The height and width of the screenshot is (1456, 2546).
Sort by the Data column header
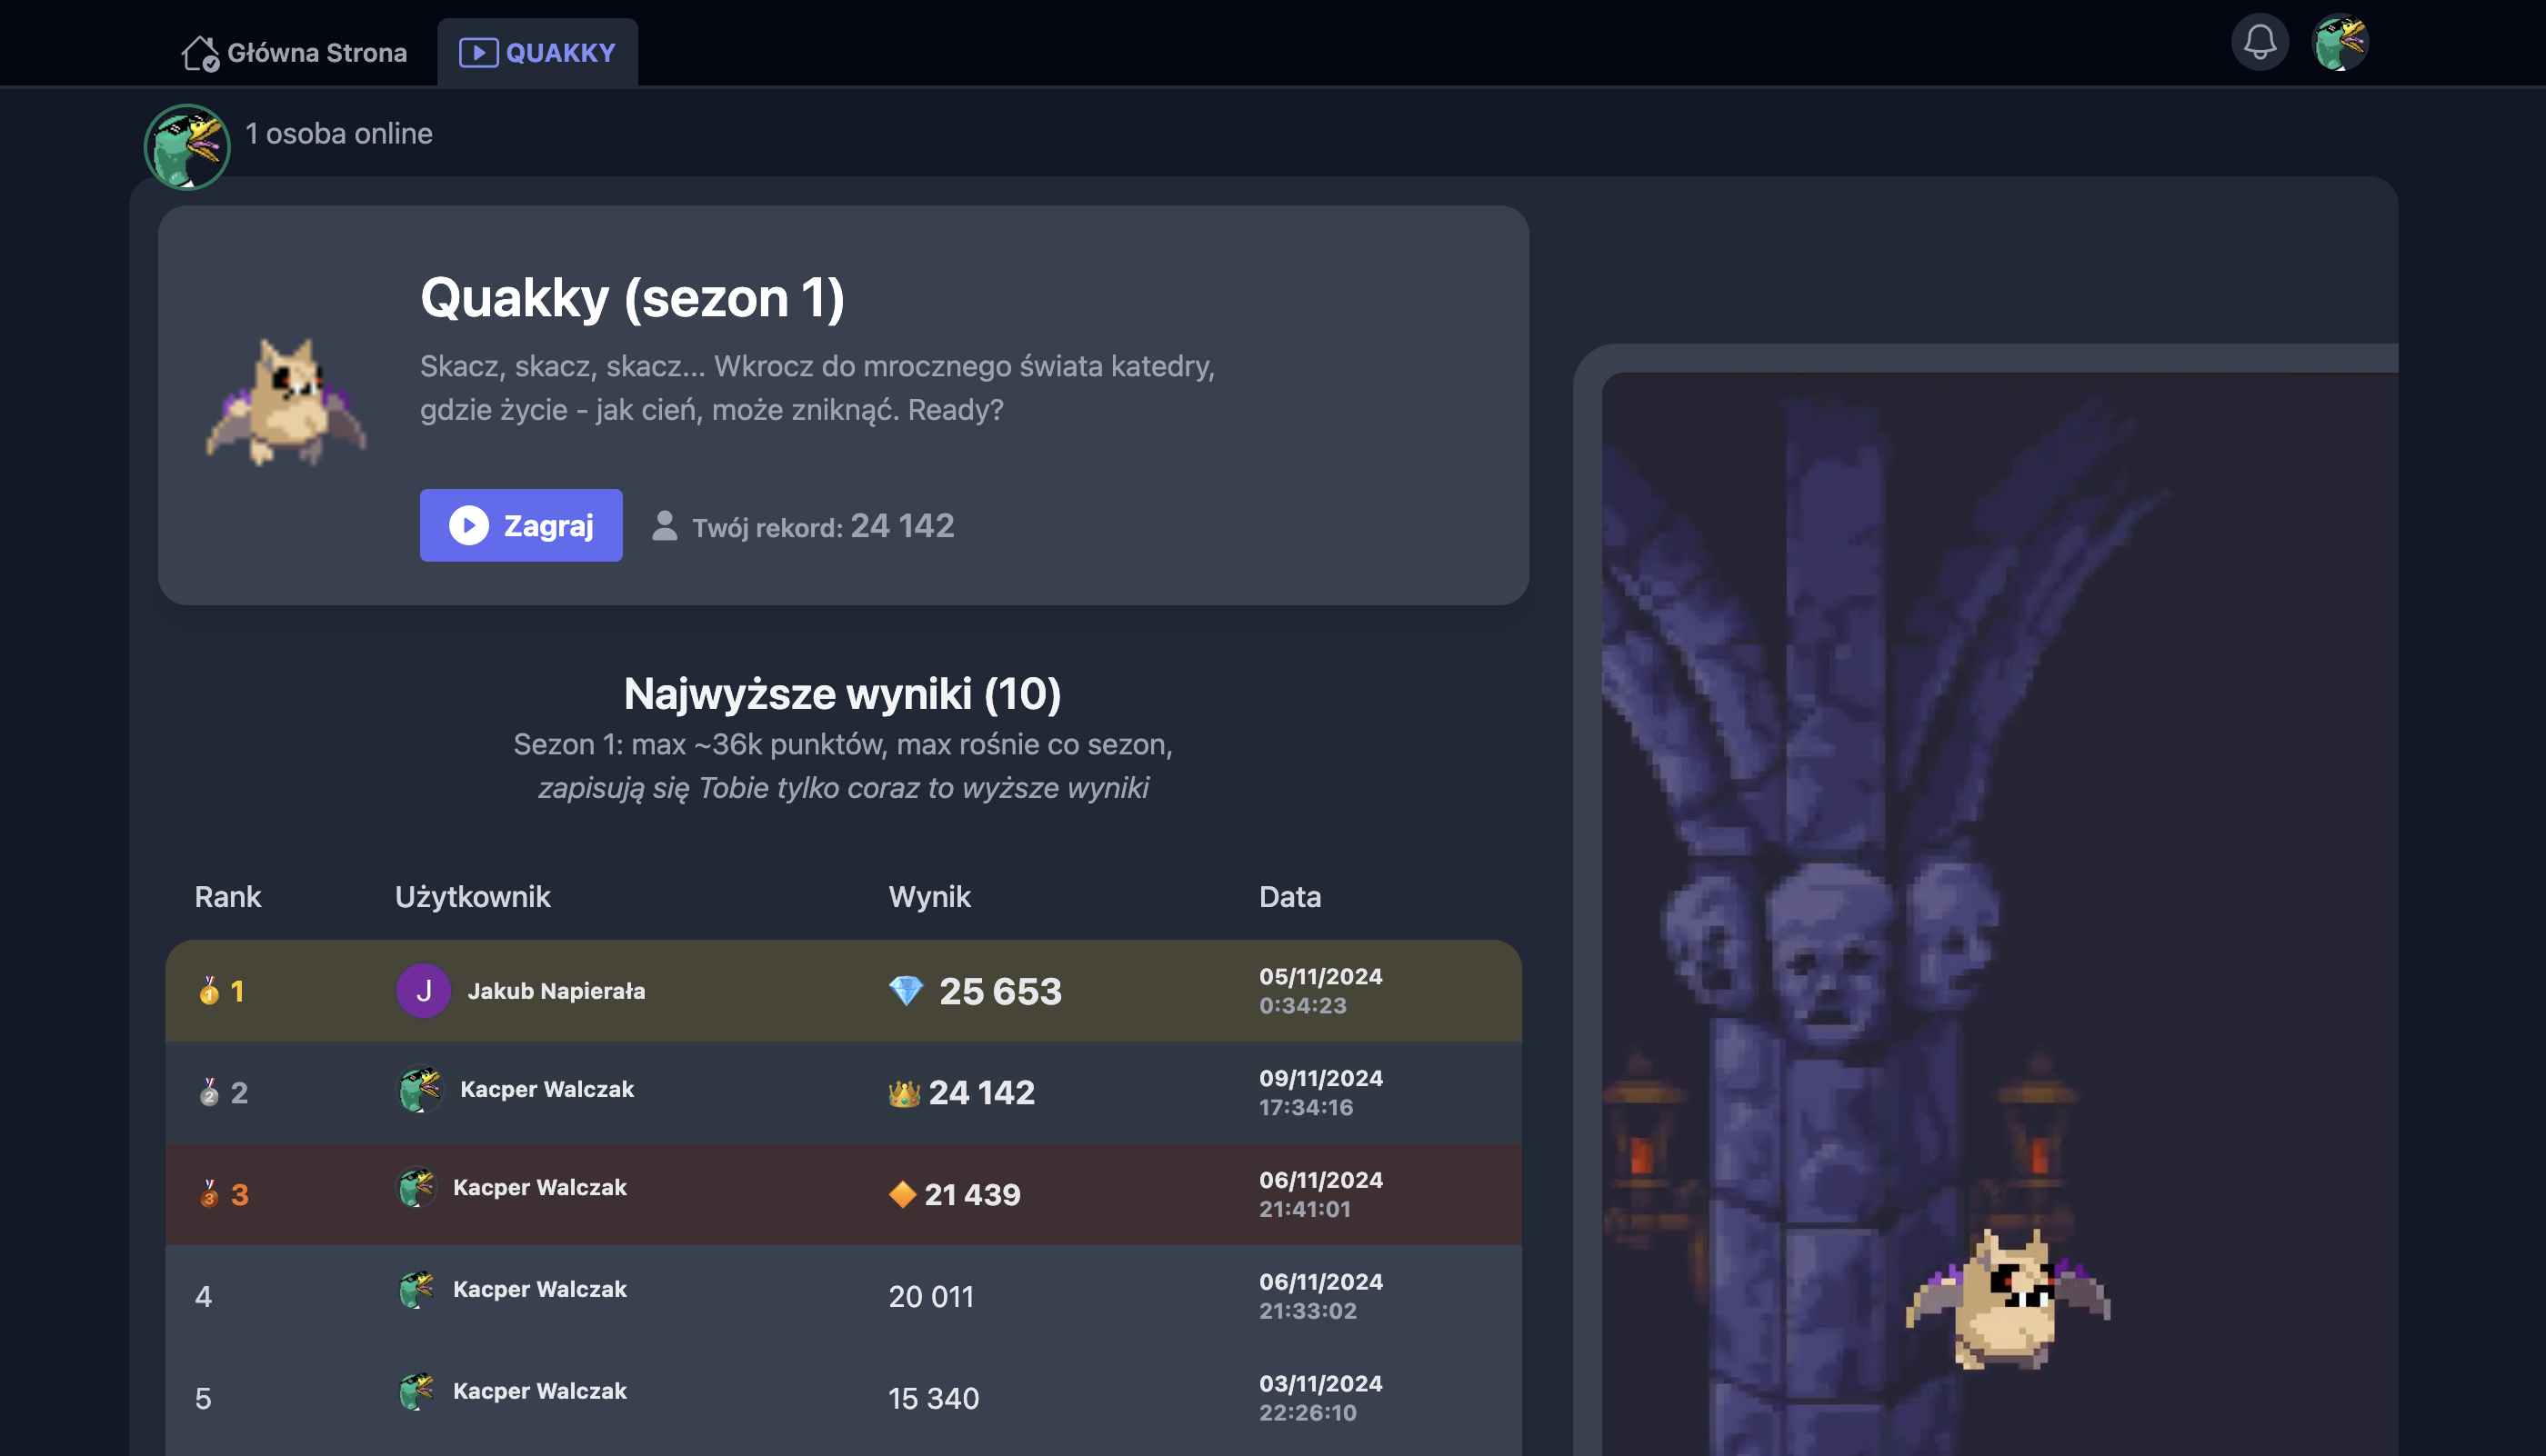tap(1288, 896)
